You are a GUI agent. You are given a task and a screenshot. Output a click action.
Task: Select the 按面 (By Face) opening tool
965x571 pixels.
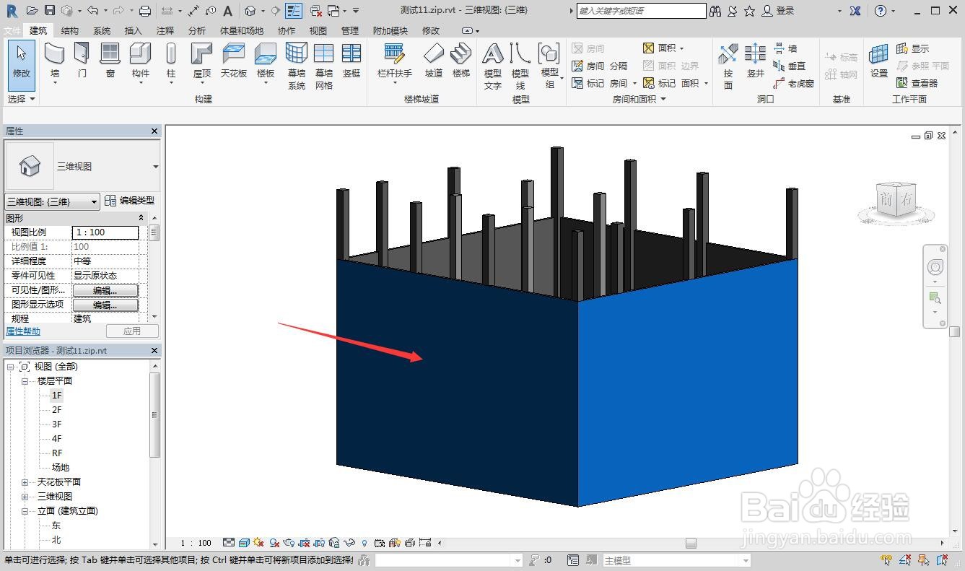click(728, 65)
